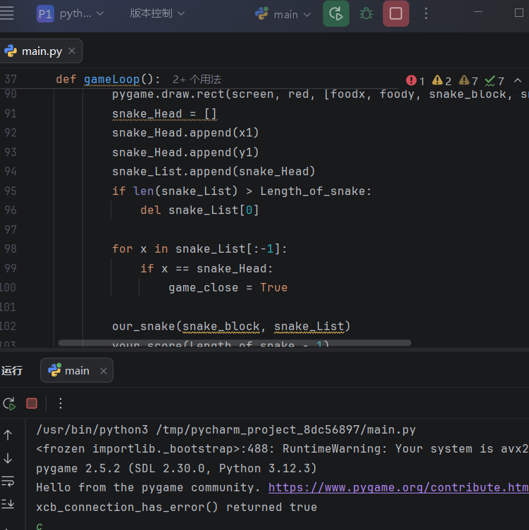Click the weak warning indicator showing 7
529x530 pixels.
[468, 81]
